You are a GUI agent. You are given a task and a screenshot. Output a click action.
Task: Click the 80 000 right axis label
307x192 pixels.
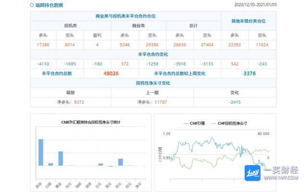click(263, 133)
